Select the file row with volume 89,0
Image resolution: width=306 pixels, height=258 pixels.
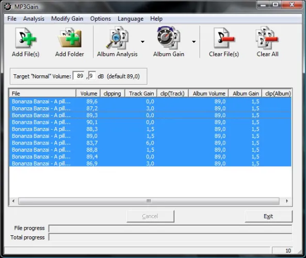[x=150, y=136]
